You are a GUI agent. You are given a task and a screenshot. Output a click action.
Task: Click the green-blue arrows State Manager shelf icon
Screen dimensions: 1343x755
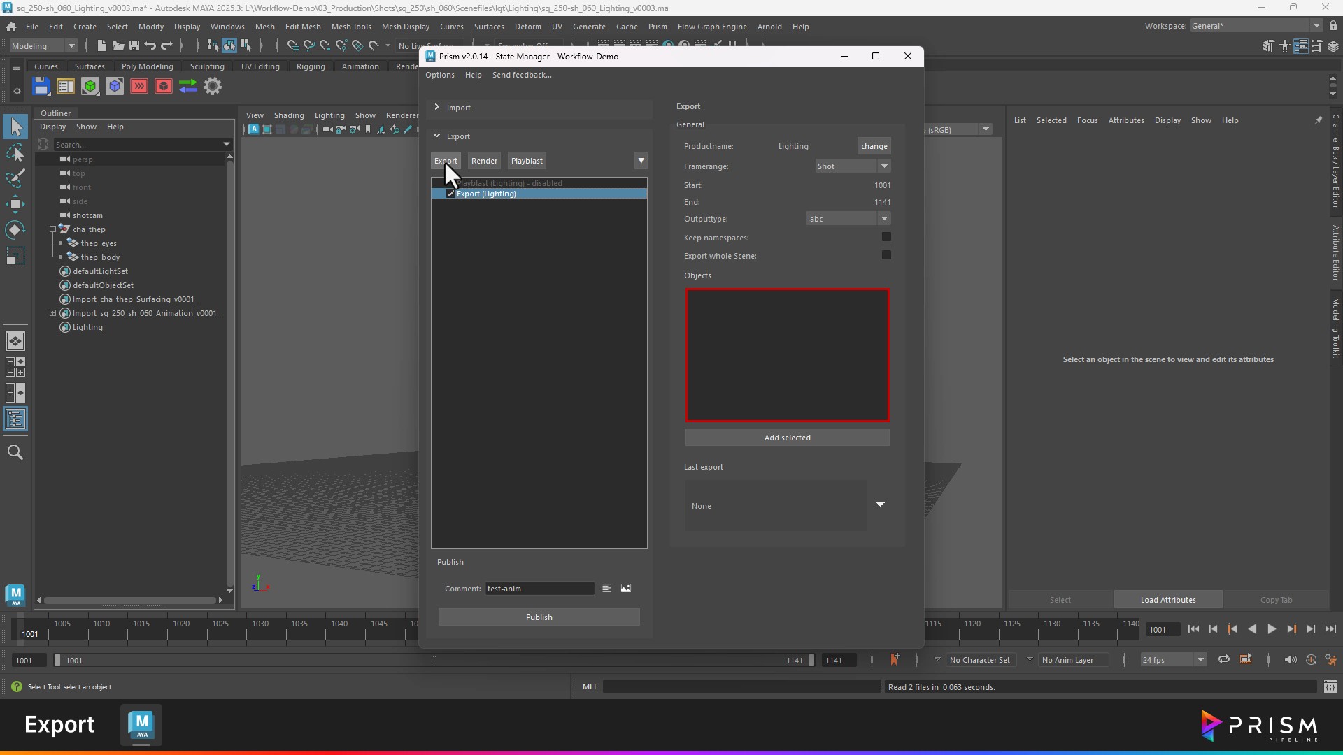tap(188, 86)
